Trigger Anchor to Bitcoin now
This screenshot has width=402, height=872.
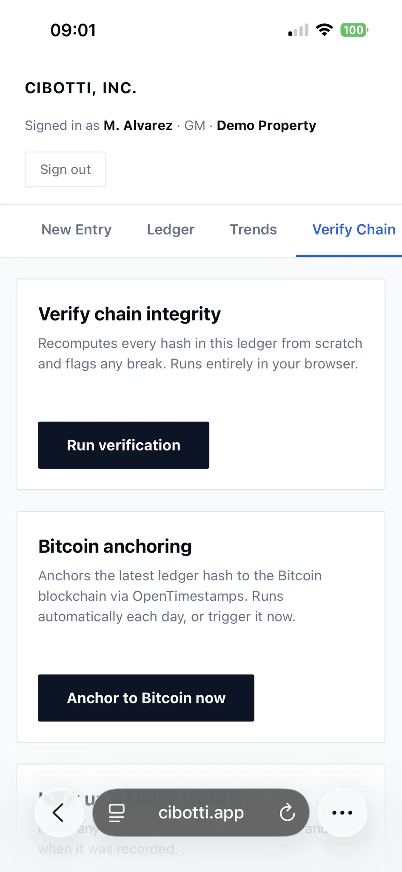coord(146,698)
